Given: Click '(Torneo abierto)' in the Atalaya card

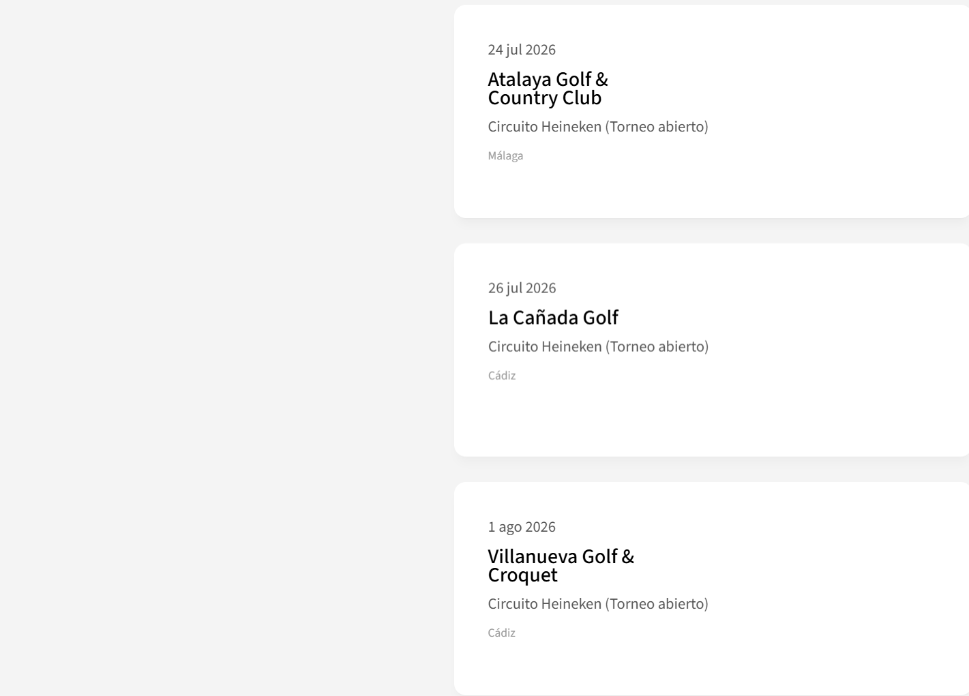Looking at the screenshot, I should [x=657, y=127].
